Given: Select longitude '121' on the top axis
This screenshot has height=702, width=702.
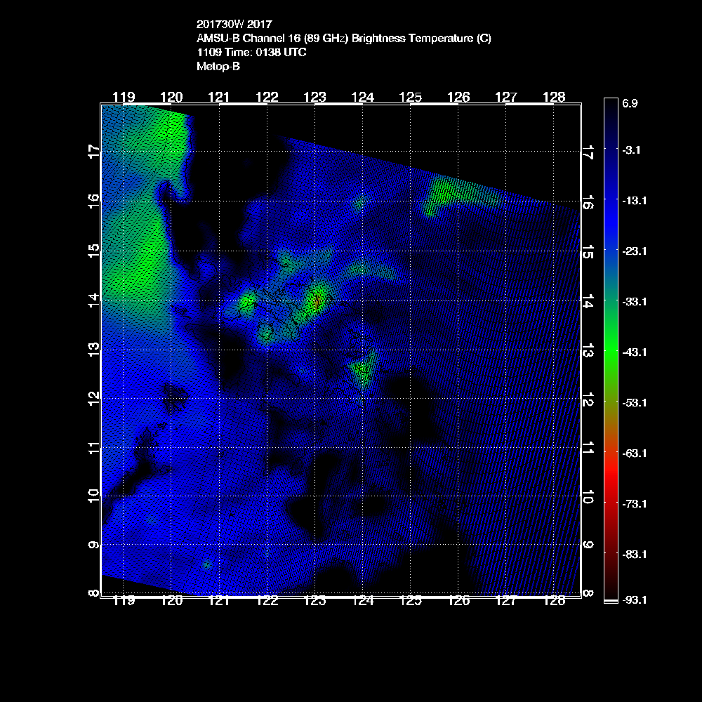Looking at the screenshot, I should coord(219,97).
